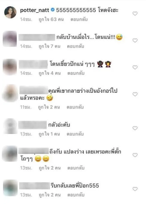146x204 pixels.
Task: Reply to the 'กลัวอ่ะคับ' comment
Action: (x=75, y=134)
